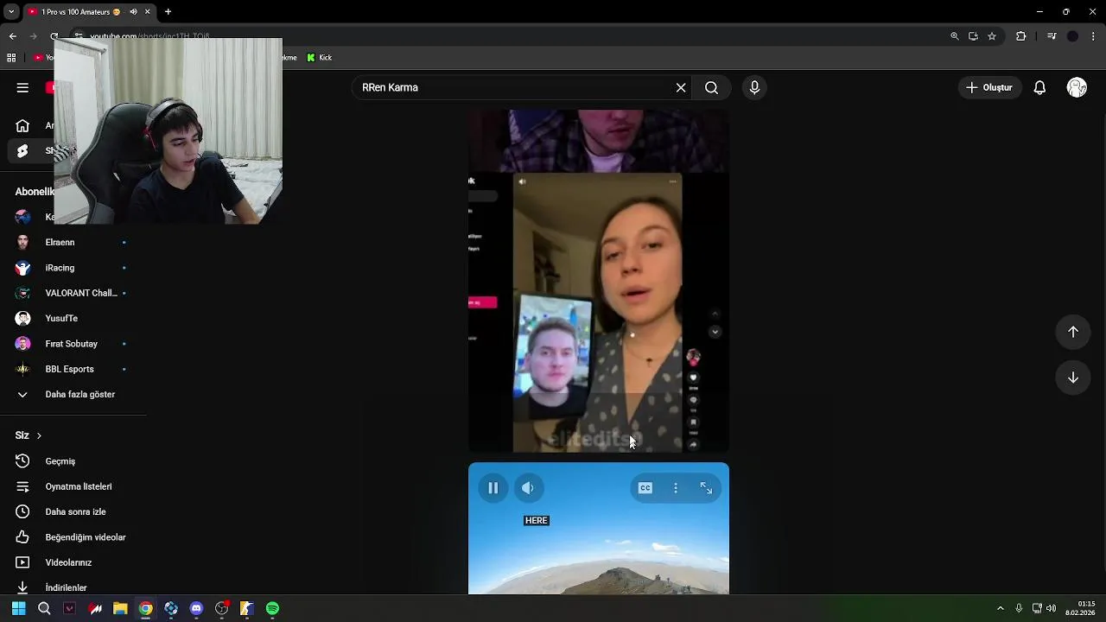This screenshot has width=1106, height=622.
Task: Mute the tab via its speaker icon
Action: coord(133,12)
